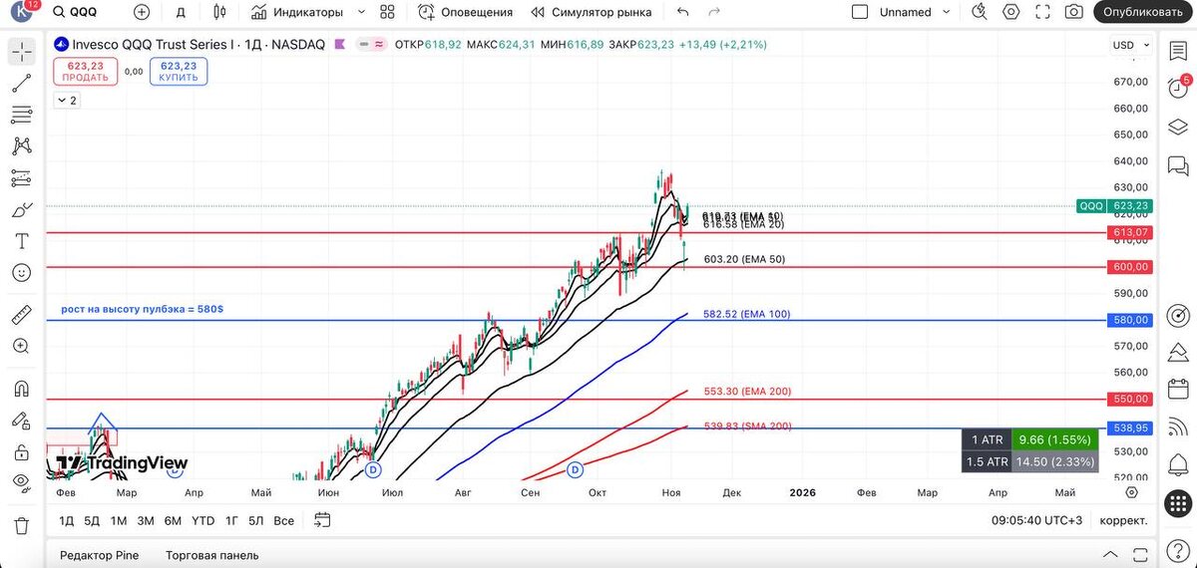Open the news feed icon
Screen dimensions: 1197x568
pos(1178,428)
